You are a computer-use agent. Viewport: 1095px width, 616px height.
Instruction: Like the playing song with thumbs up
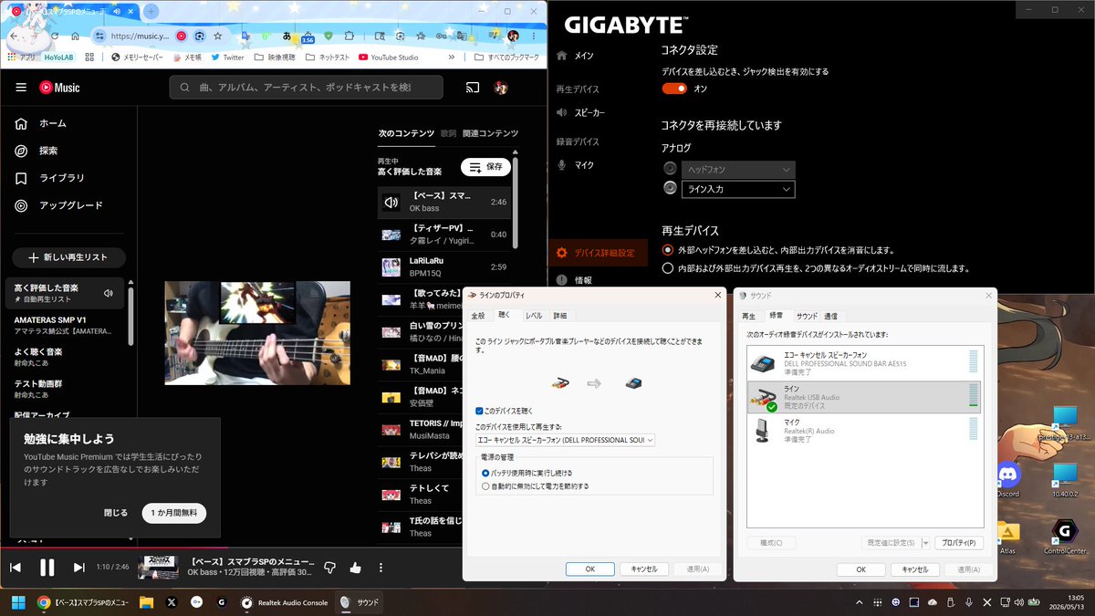[356, 568]
